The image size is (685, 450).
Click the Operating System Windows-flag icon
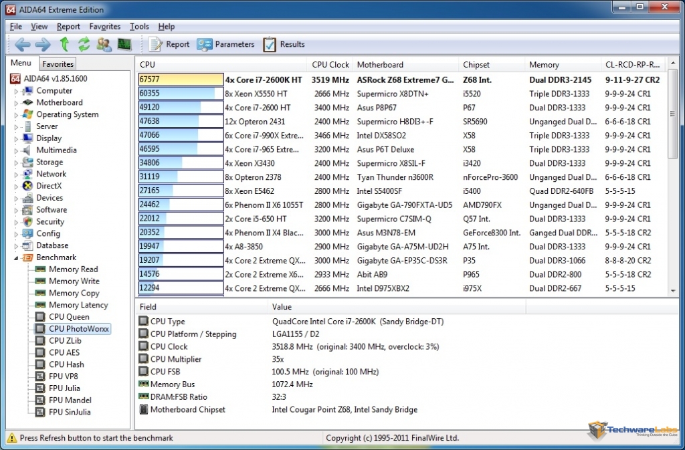click(28, 114)
